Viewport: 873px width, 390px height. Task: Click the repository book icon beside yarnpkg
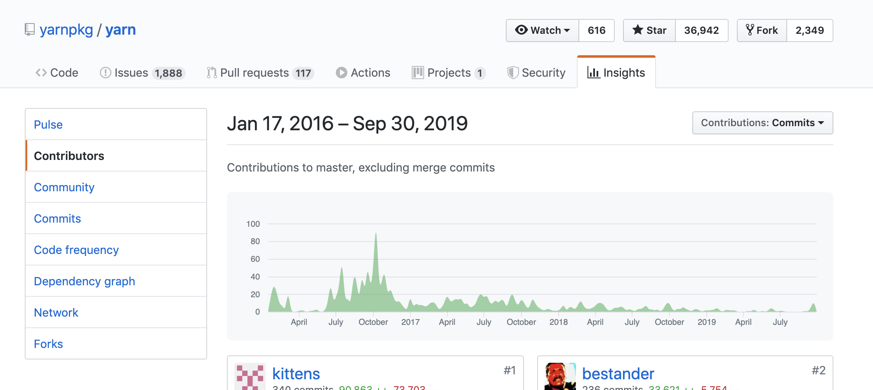pyautogui.click(x=29, y=30)
